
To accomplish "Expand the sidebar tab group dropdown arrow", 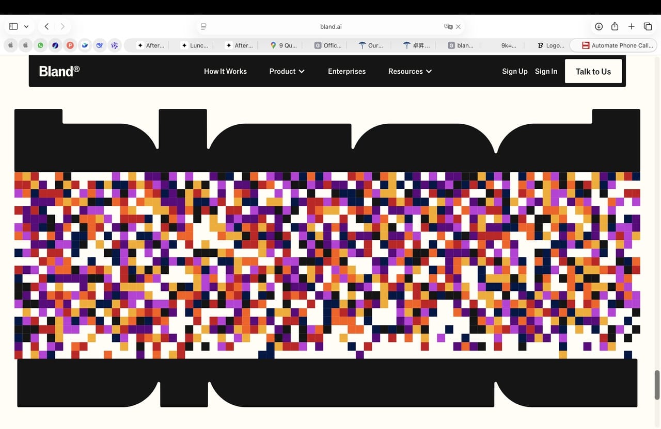I will [x=26, y=26].
